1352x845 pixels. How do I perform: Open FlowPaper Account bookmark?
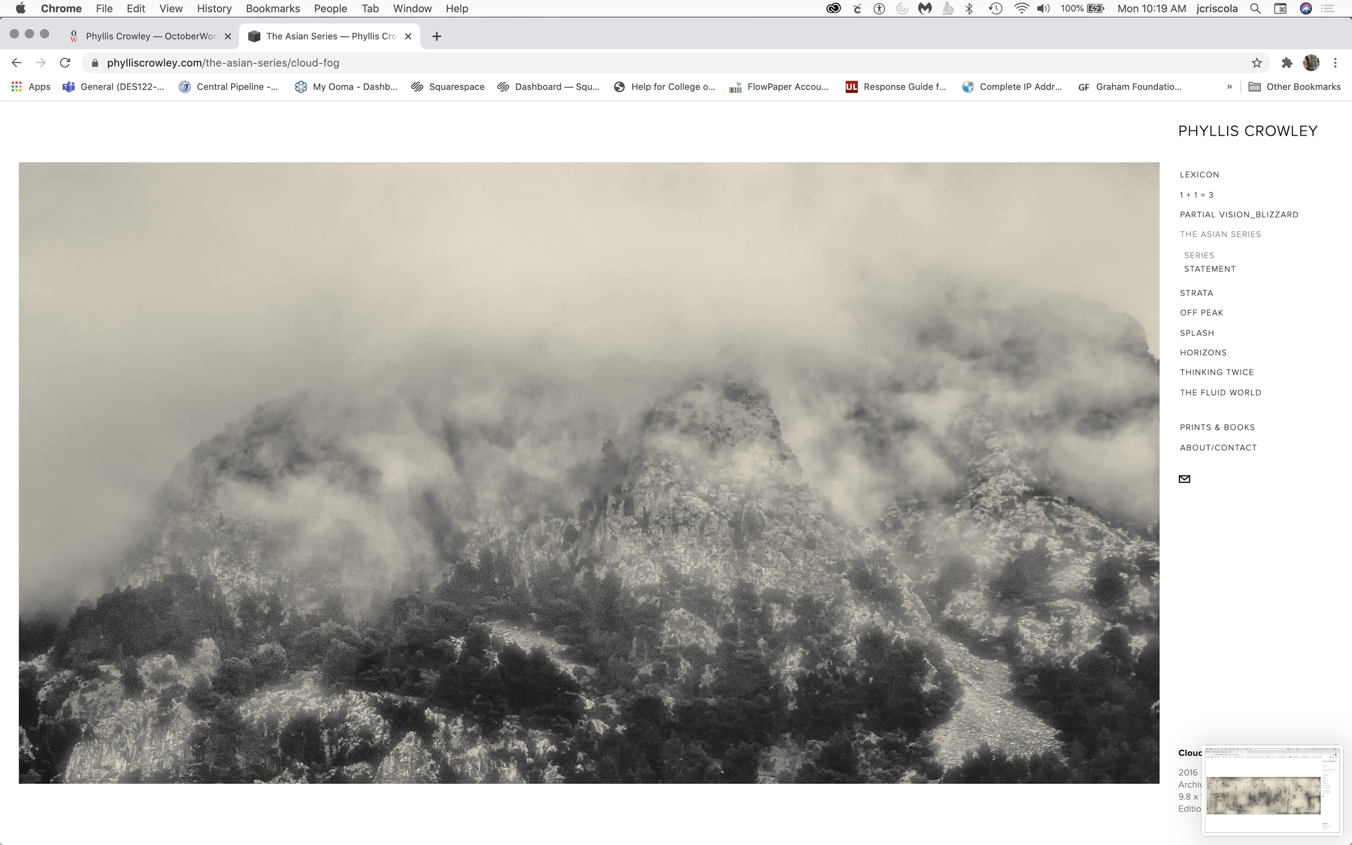pos(779,87)
